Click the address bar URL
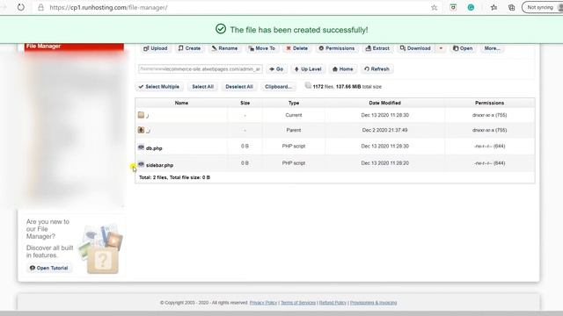Viewport: 563px width, 316px height. pyautogui.click(x=108, y=8)
